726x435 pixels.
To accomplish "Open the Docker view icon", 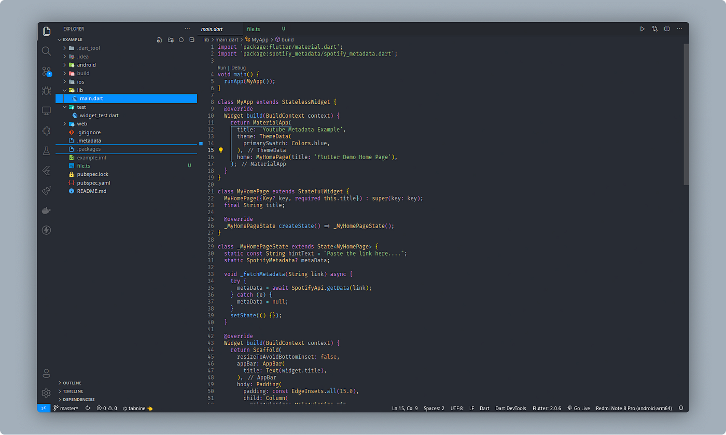I will coord(46,211).
